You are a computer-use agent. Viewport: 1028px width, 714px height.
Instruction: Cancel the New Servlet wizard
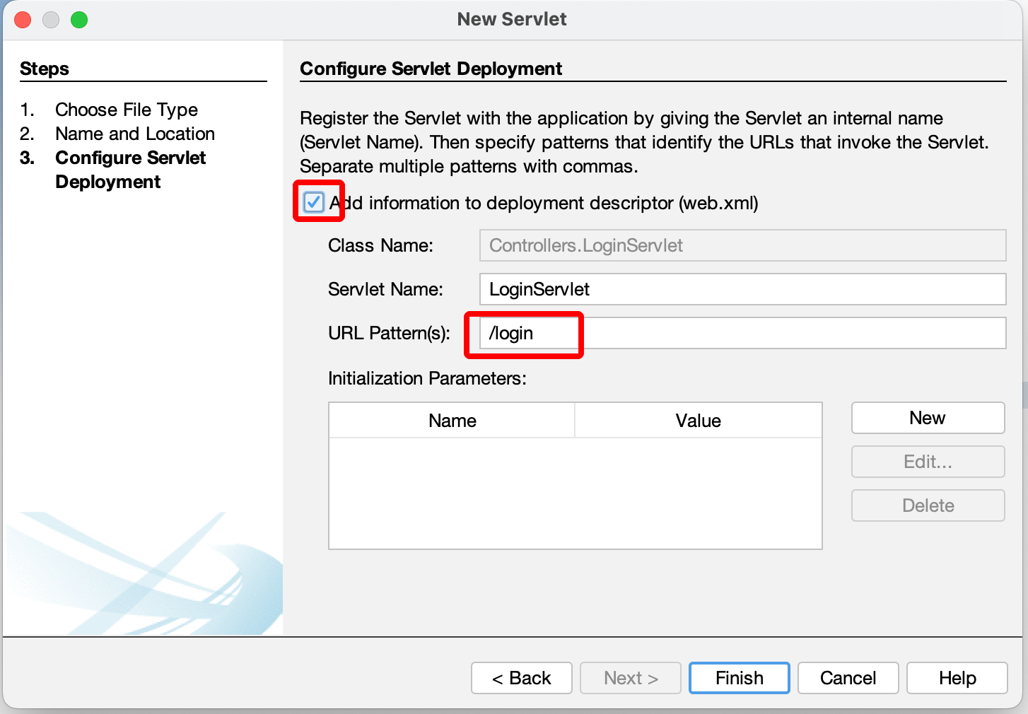point(848,678)
